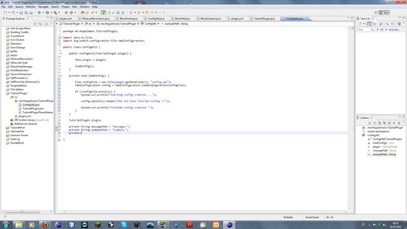Click the editor horizontal scrollbar
Viewport: 407px width, 229px height.
[205, 212]
